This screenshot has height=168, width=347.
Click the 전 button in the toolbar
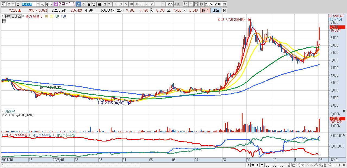[18, 4]
